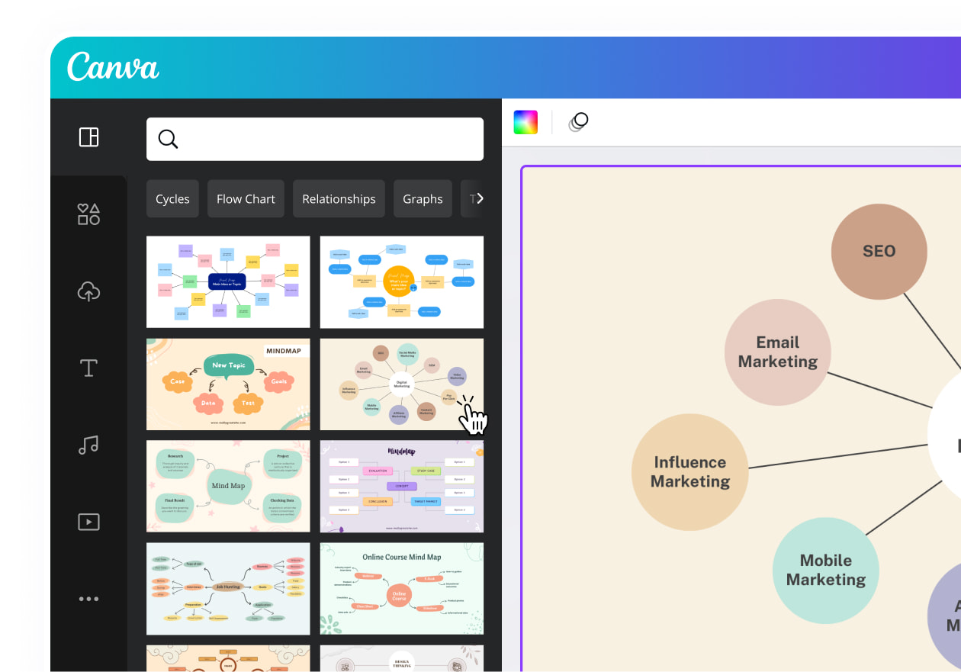Expand more template categories with the right chevron
961x672 pixels.
coord(481,198)
